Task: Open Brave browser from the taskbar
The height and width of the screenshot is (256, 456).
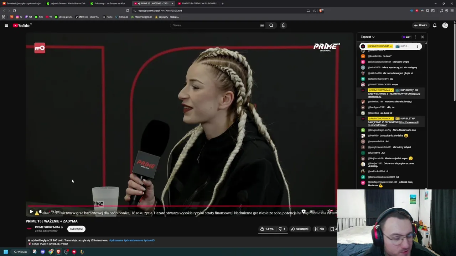Action: click(x=58, y=252)
